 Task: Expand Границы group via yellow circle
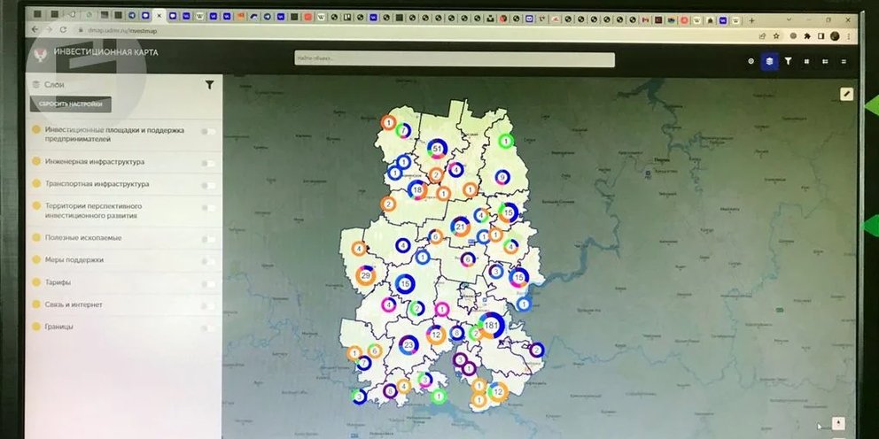coord(36,327)
